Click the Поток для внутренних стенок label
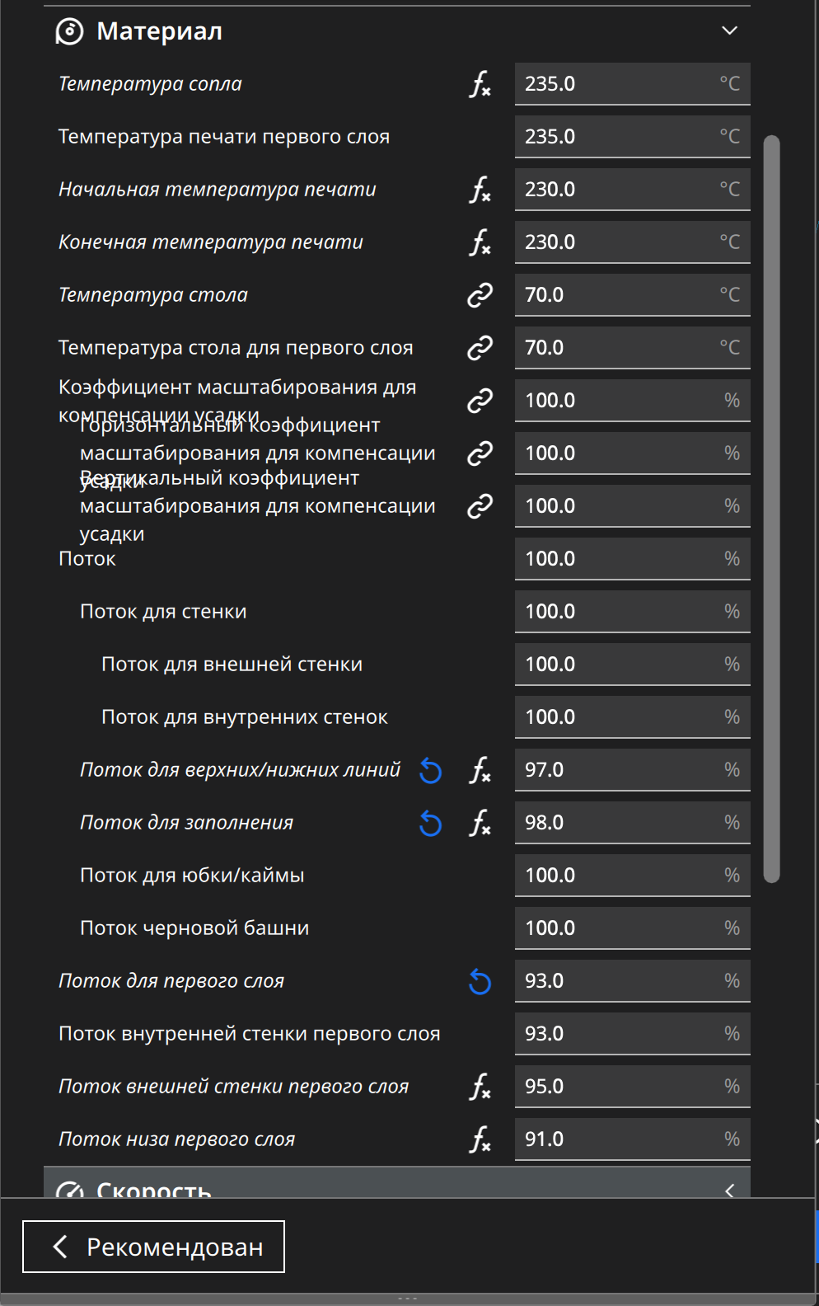The width and height of the screenshot is (819, 1306). [245, 717]
